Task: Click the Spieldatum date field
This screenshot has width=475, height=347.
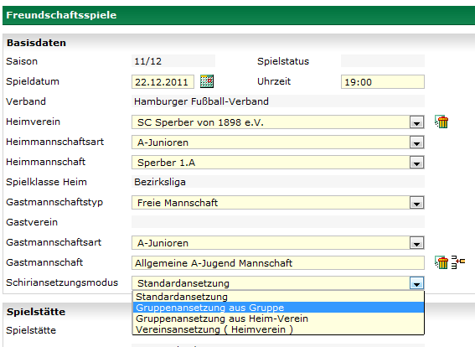Action: click(163, 82)
